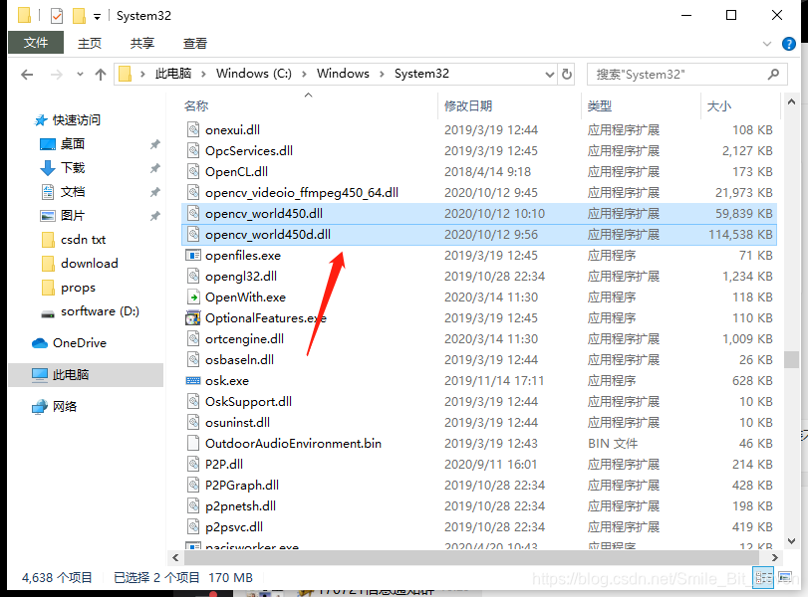This screenshot has width=808, height=597.
Task: Click the OutdoorAudioEnvironment.bin file icon
Action: (x=193, y=443)
